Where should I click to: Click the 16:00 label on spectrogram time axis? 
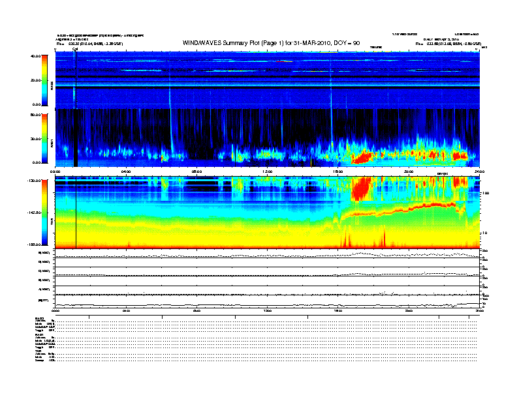(x=338, y=171)
